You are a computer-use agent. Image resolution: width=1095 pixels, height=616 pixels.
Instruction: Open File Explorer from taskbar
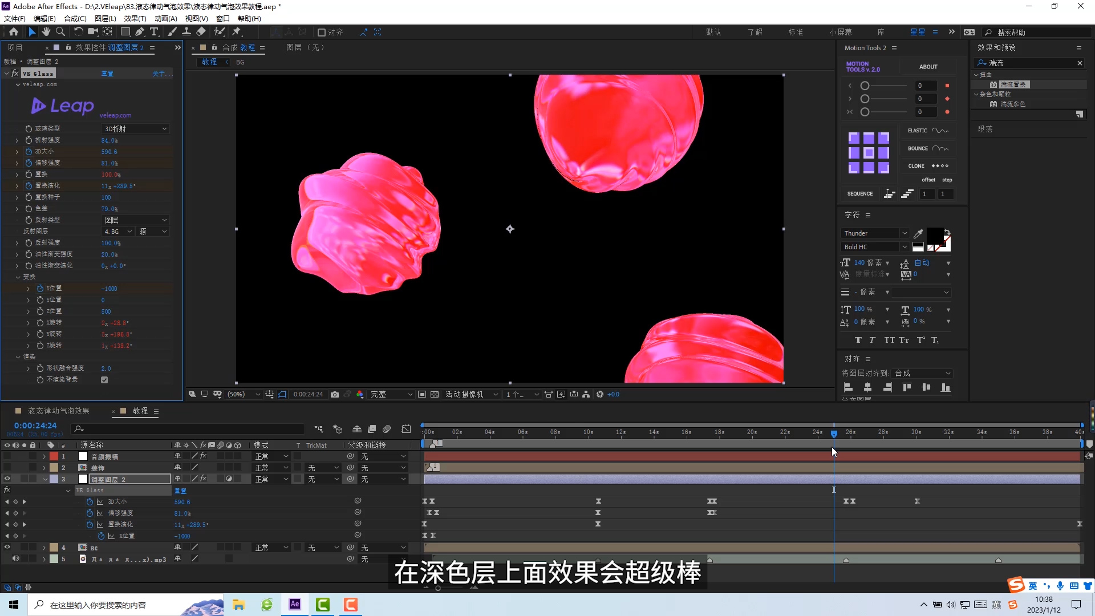(x=239, y=605)
